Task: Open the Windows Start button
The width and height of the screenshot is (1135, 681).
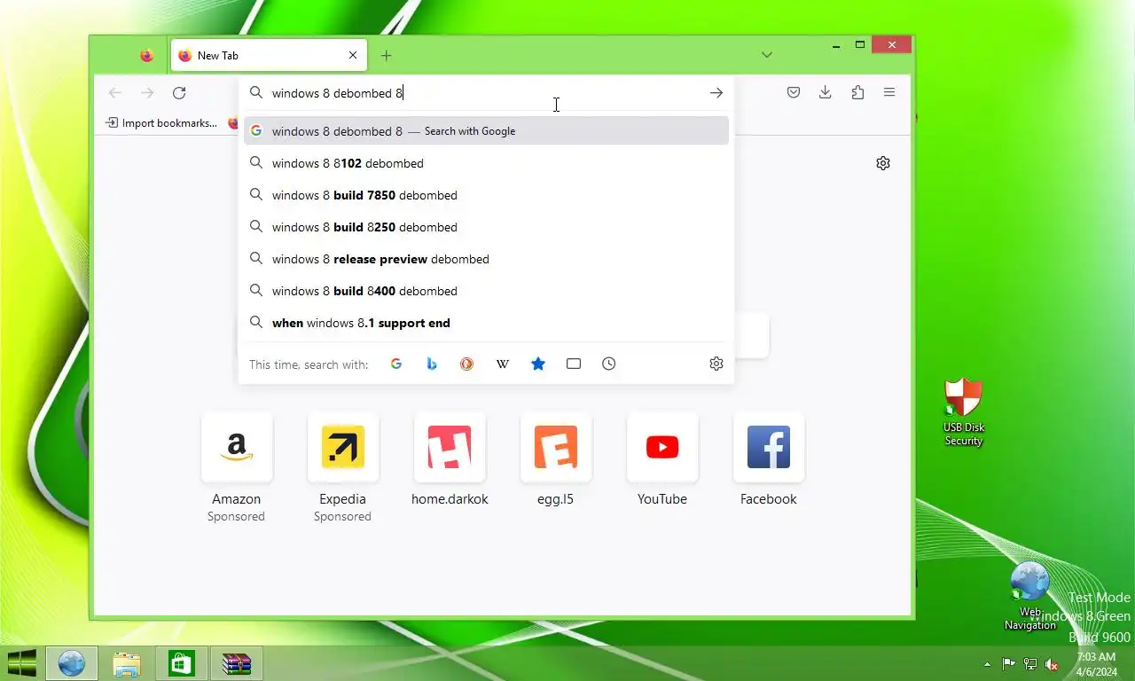Action: point(21,663)
